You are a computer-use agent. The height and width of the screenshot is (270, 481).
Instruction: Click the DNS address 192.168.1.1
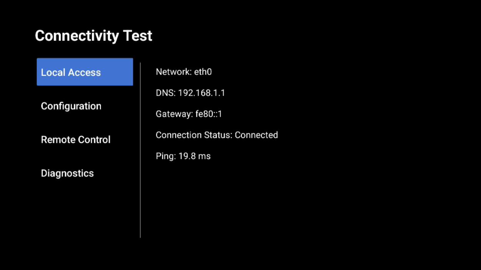pos(202,93)
